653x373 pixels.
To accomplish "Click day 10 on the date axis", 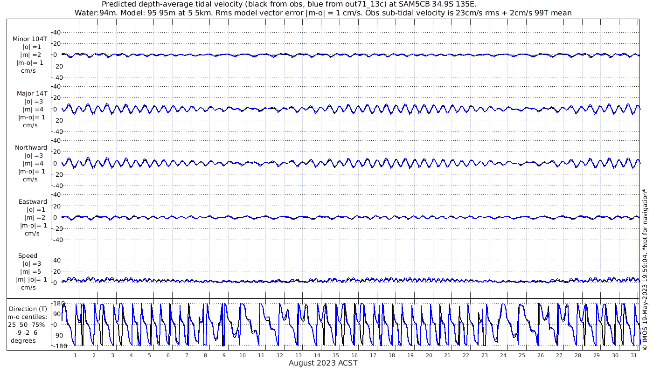I will [x=243, y=355].
